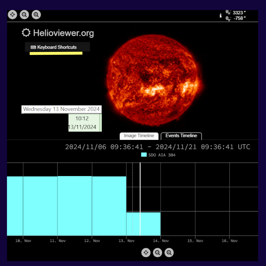Click the Helioviewer sun logo icon

26,33
